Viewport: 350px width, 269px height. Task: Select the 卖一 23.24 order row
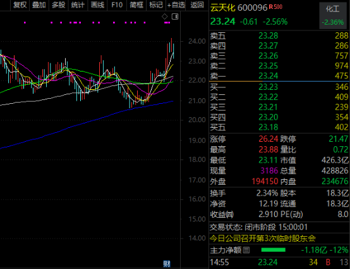[x=279, y=76]
